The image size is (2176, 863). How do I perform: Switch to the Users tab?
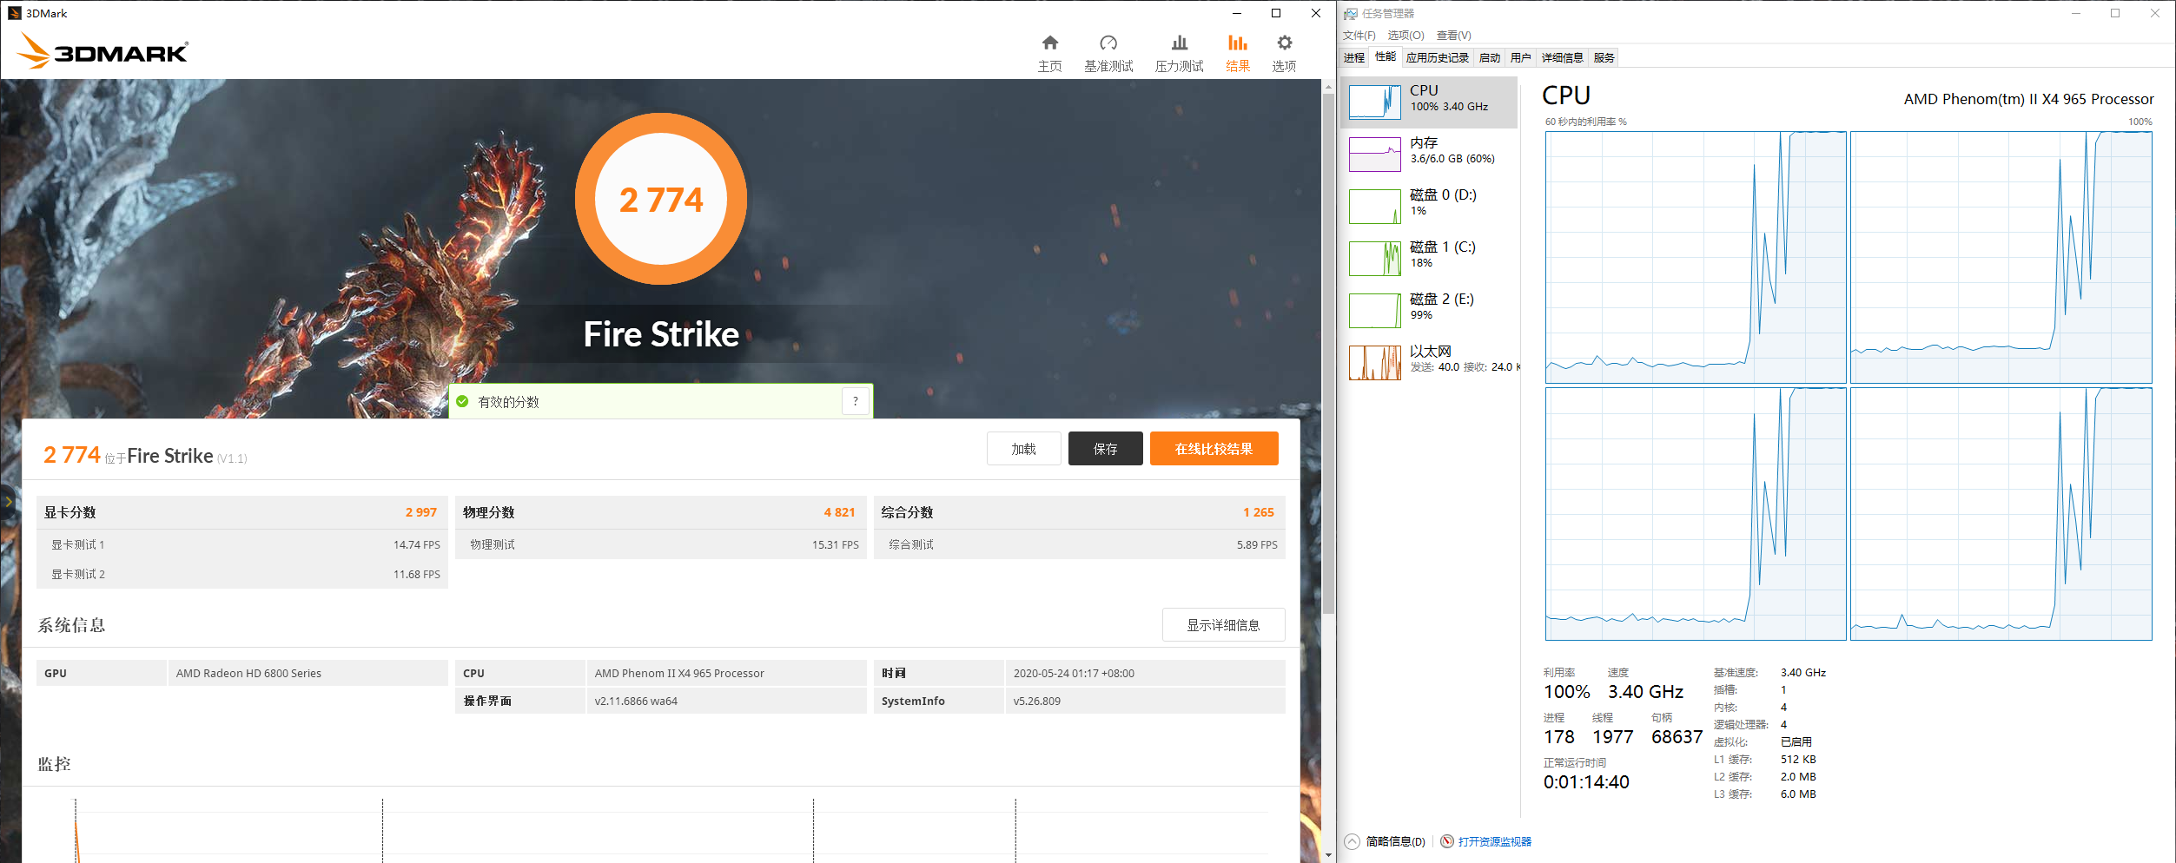pyautogui.click(x=1520, y=58)
